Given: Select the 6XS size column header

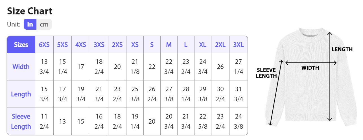Looking at the screenshot, I should pos(44,45).
